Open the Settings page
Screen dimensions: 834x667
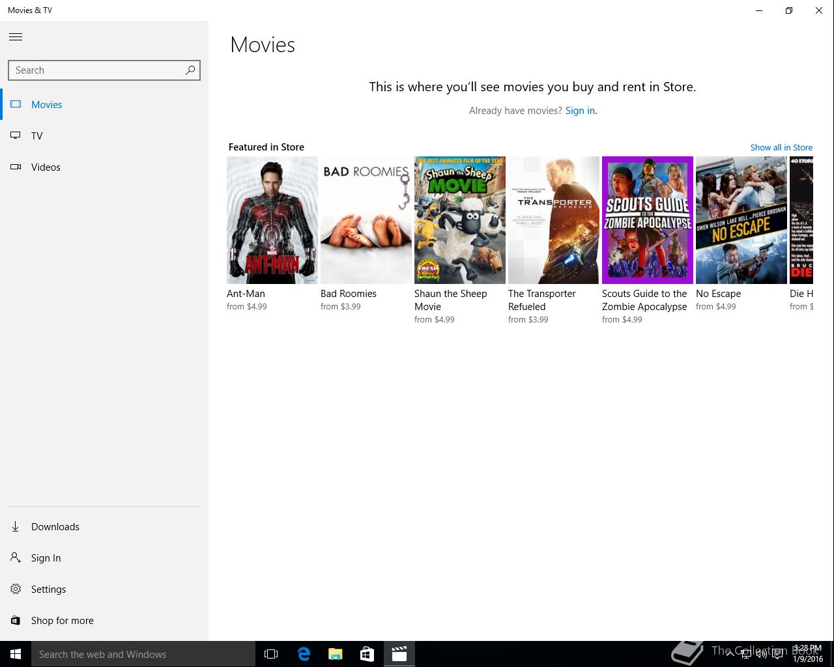click(x=104, y=589)
